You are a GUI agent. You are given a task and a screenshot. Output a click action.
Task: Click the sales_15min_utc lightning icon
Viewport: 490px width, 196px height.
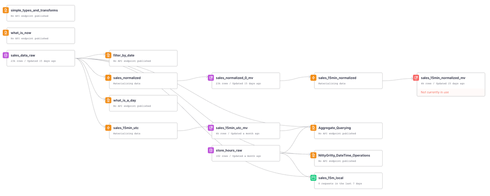point(108,128)
